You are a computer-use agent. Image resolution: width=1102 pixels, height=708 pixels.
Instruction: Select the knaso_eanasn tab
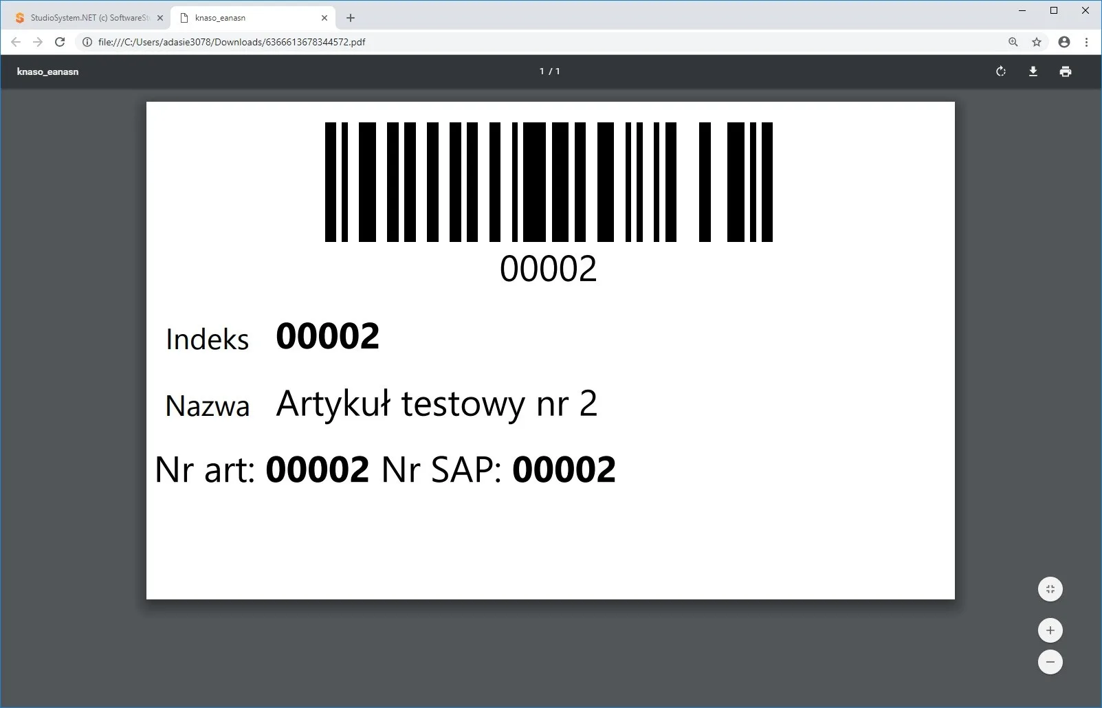[253, 18]
